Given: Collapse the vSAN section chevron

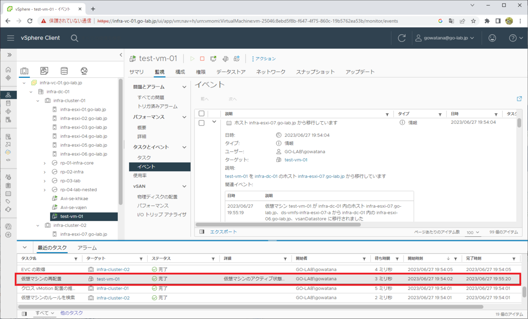Looking at the screenshot, I should pos(184,186).
